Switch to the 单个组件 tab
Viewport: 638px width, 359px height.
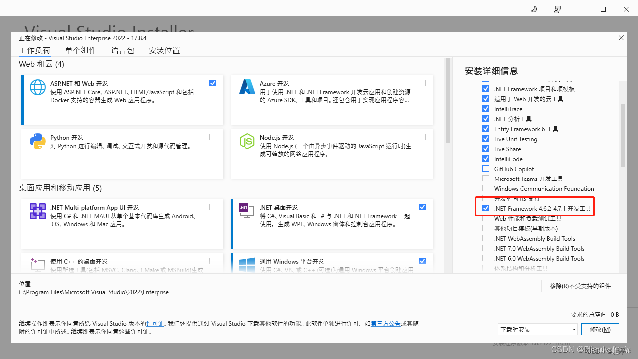(81, 50)
